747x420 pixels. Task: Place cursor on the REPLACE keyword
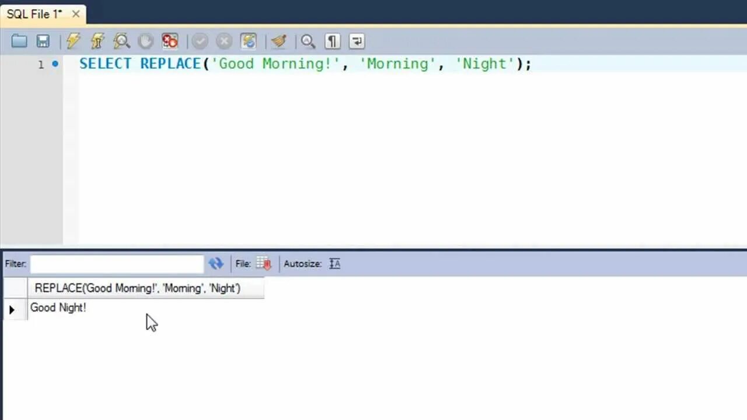pyautogui.click(x=170, y=64)
